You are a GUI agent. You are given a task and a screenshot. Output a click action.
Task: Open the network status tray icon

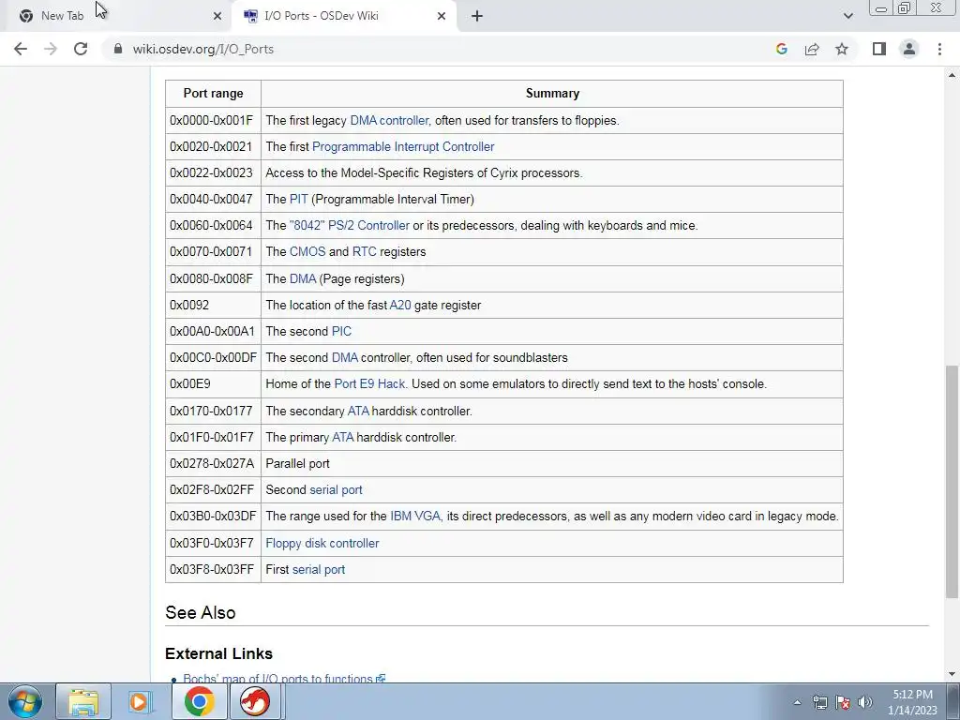click(x=819, y=702)
